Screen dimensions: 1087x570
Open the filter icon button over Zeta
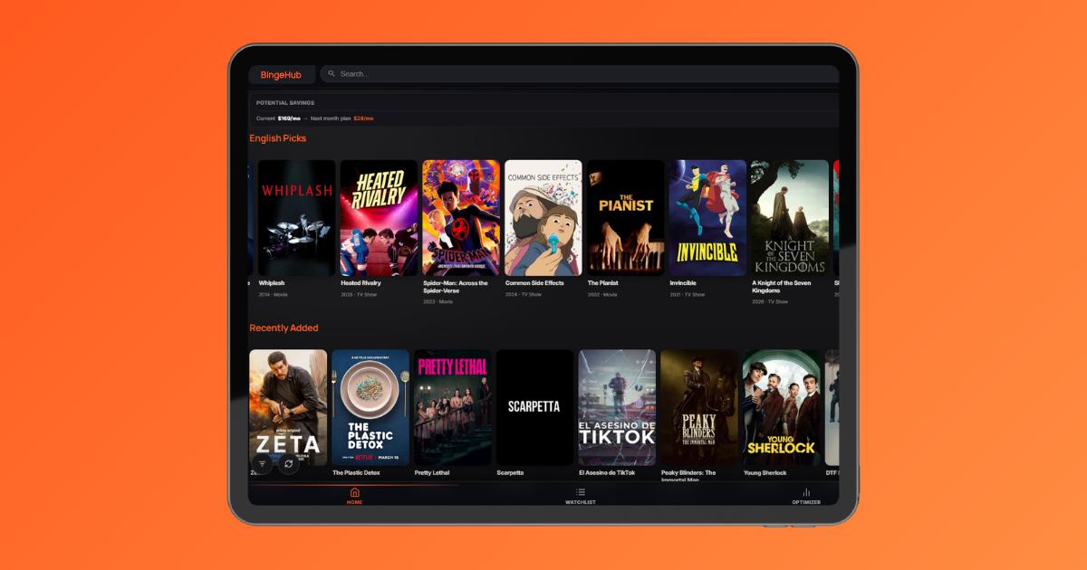pyautogui.click(x=262, y=463)
